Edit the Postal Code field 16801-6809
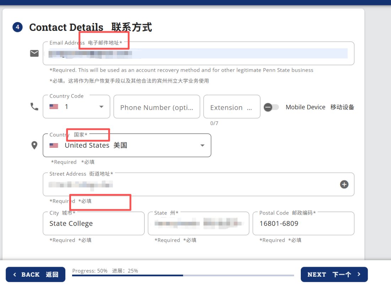The width and height of the screenshot is (391, 288). [x=304, y=223]
